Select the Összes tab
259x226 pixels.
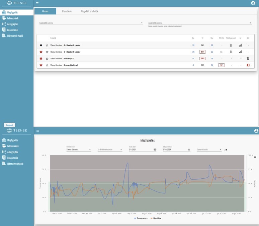click(x=45, y=11)
